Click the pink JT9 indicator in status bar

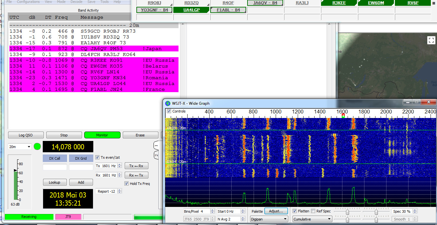coord(68,217)
